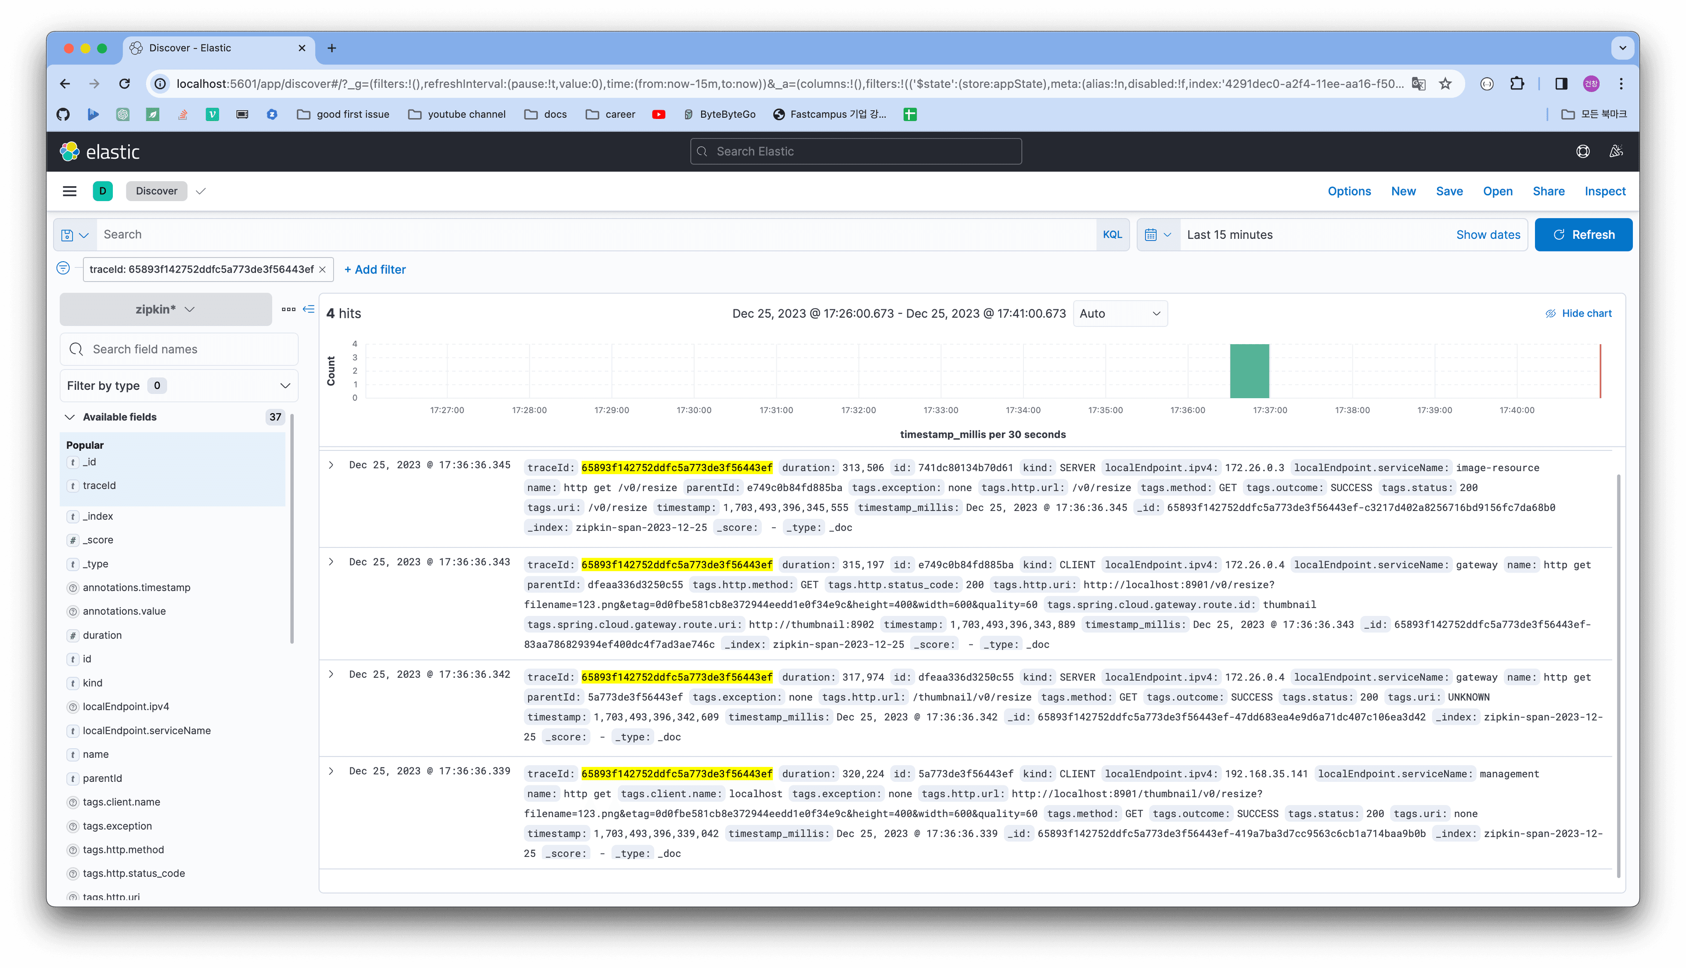
Task: Open the zipkin* index pattern dropdown
Action: [166, 309]
